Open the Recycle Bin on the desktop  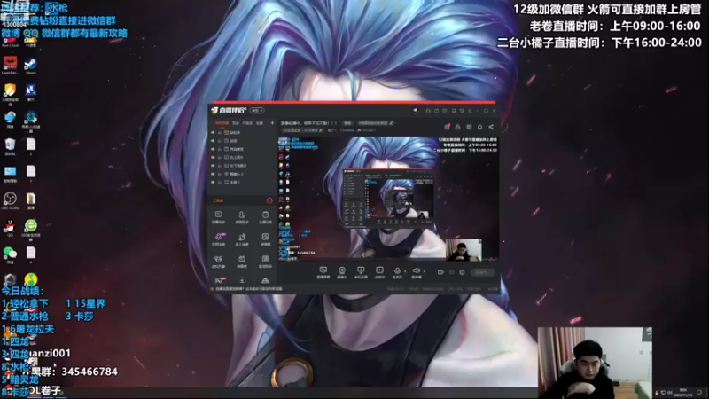pos(10,146)
